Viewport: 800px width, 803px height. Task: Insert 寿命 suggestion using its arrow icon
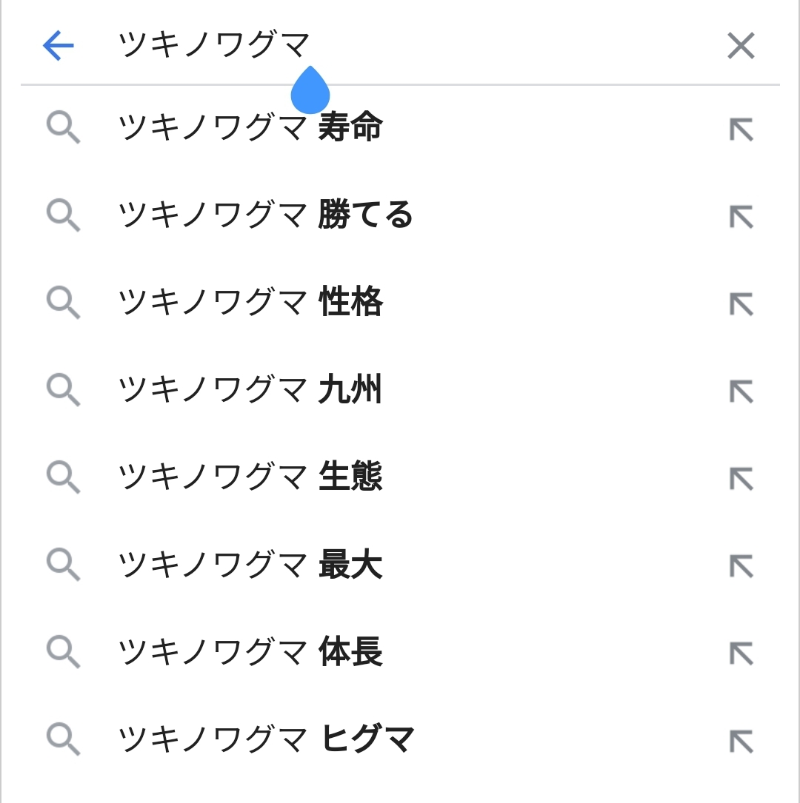pos(741,130)
